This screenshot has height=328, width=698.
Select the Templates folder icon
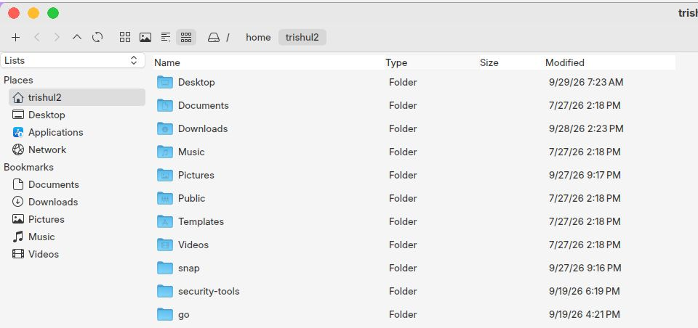[165, 221]
